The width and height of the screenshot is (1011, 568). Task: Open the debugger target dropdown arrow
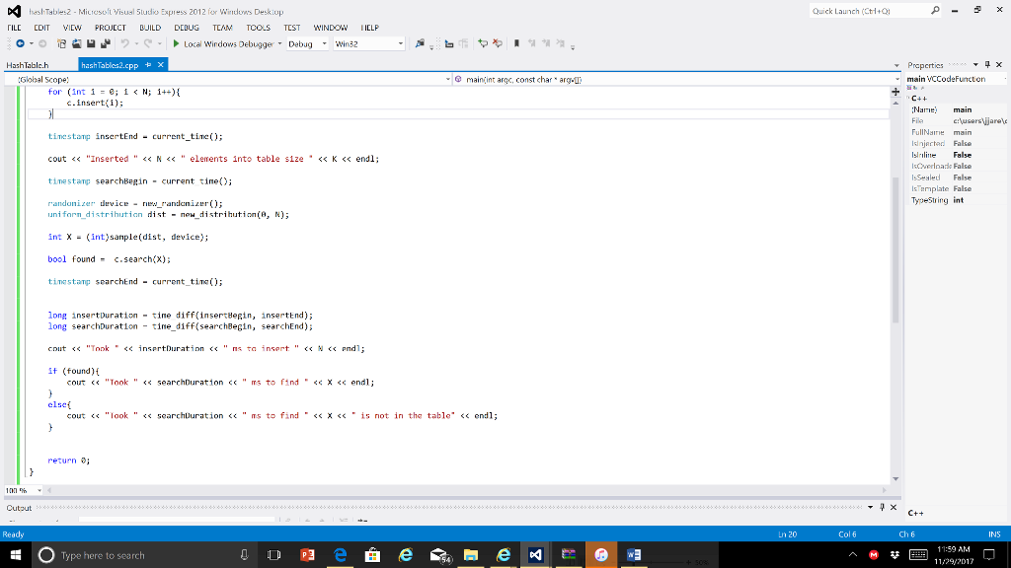pos(279,44)
